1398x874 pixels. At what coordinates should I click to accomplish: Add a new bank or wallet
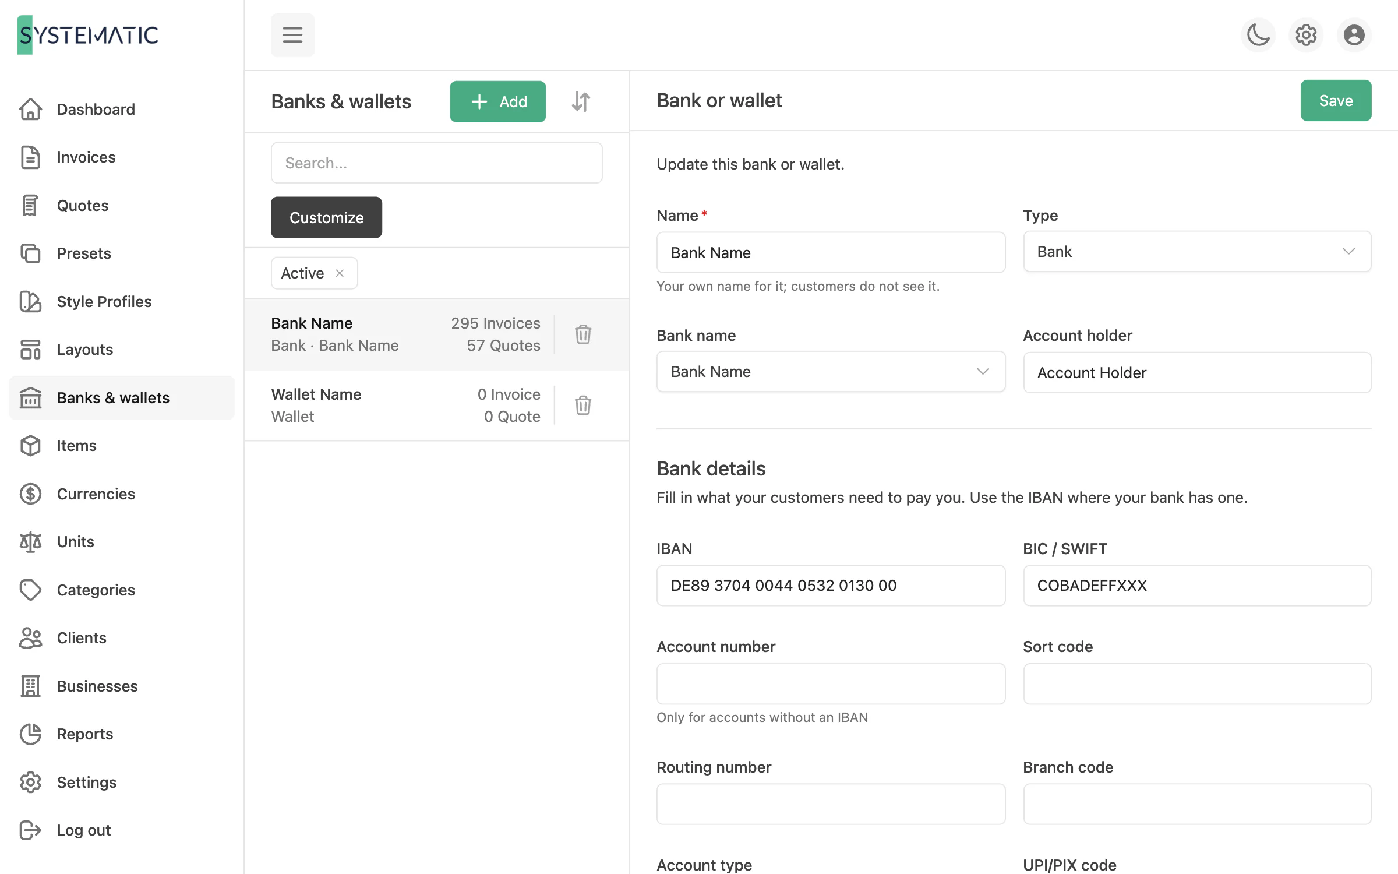498,101
